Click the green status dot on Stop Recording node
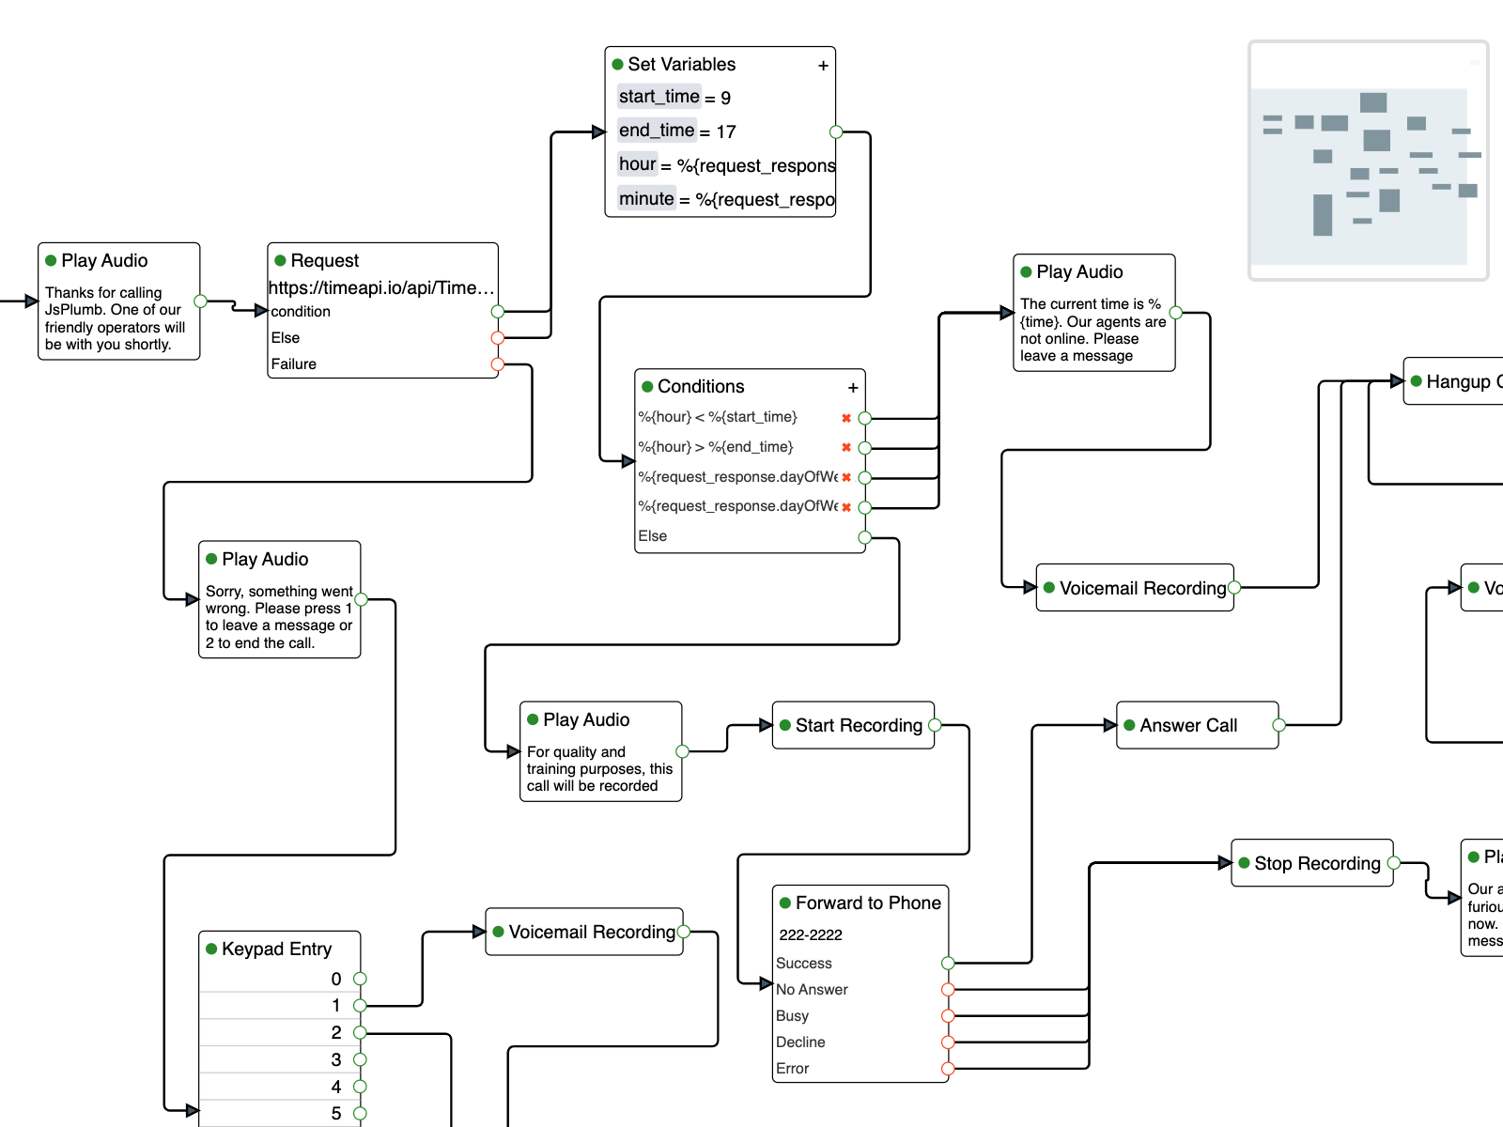The image size is (1503, 1127). click(x=1244, y=862)
